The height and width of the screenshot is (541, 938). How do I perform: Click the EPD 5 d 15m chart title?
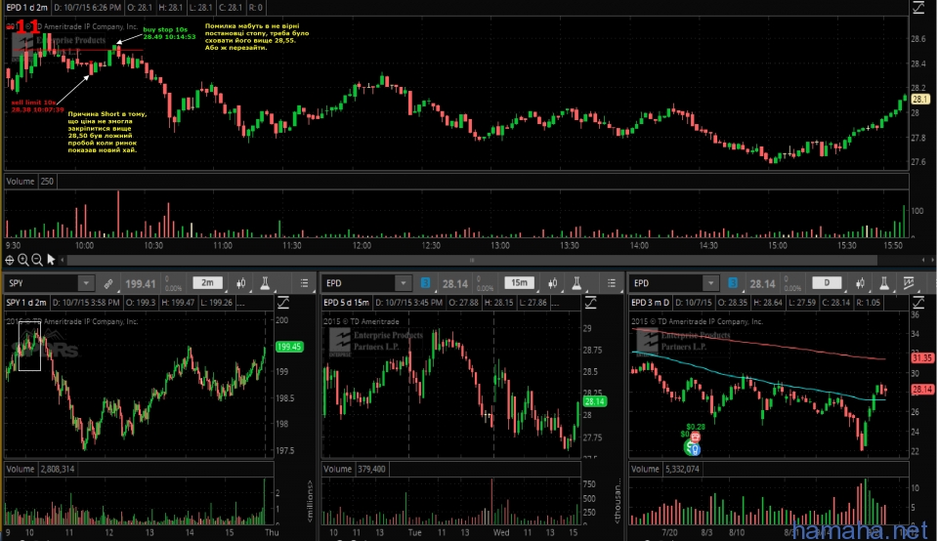(346, 303)
